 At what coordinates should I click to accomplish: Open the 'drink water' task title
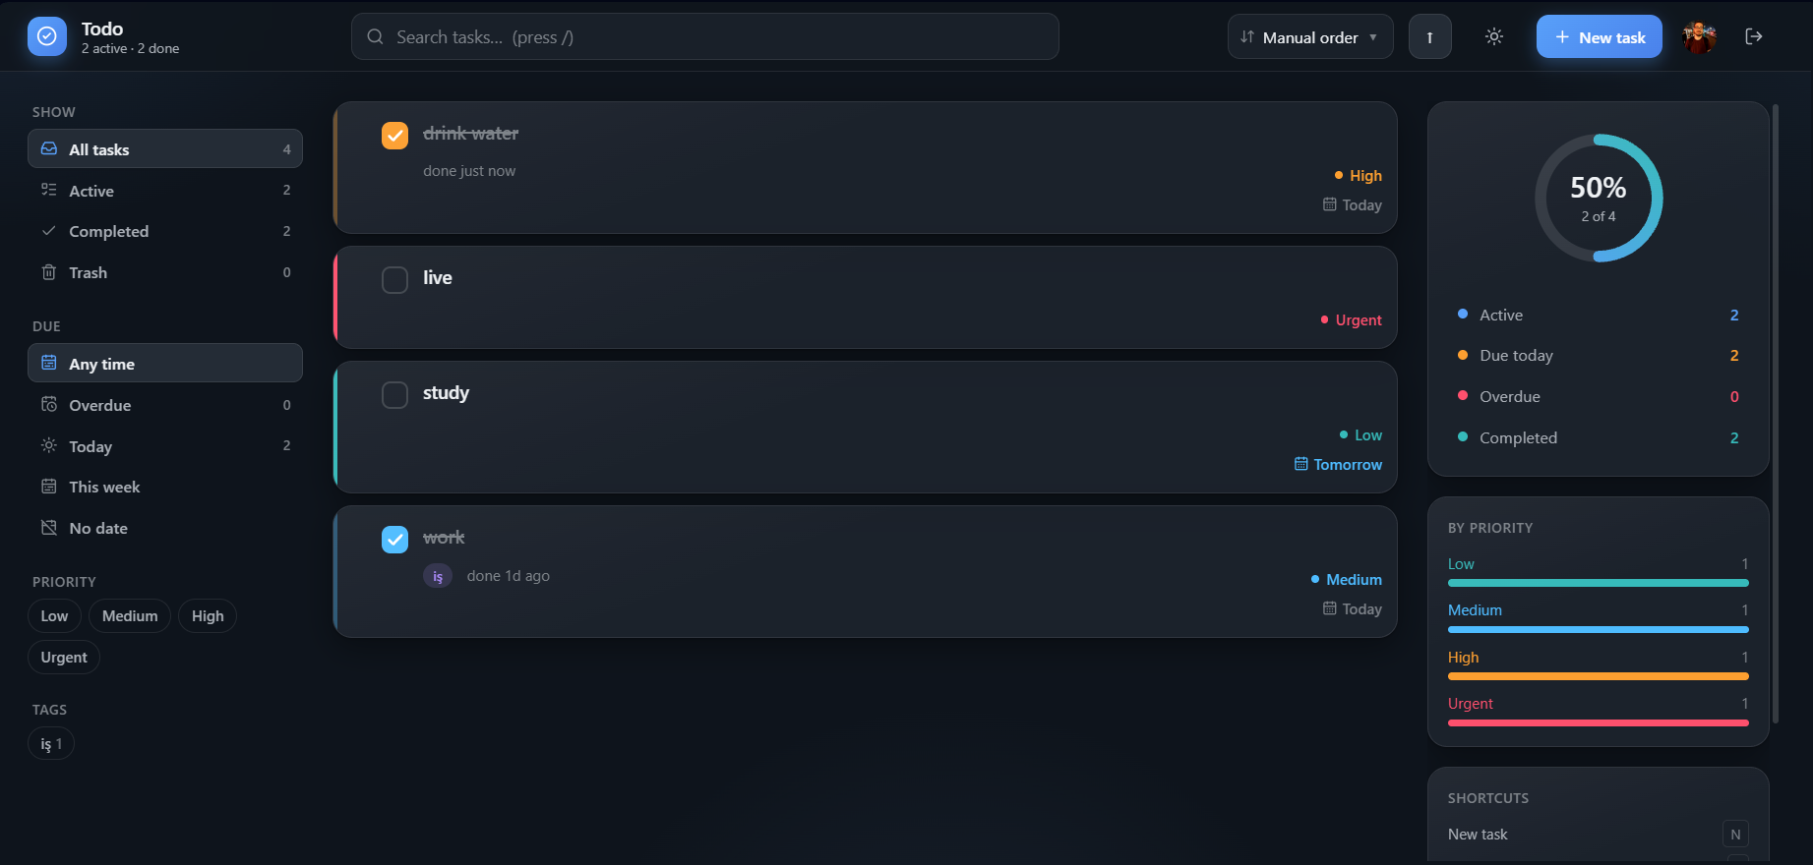[x=470, y=134]
